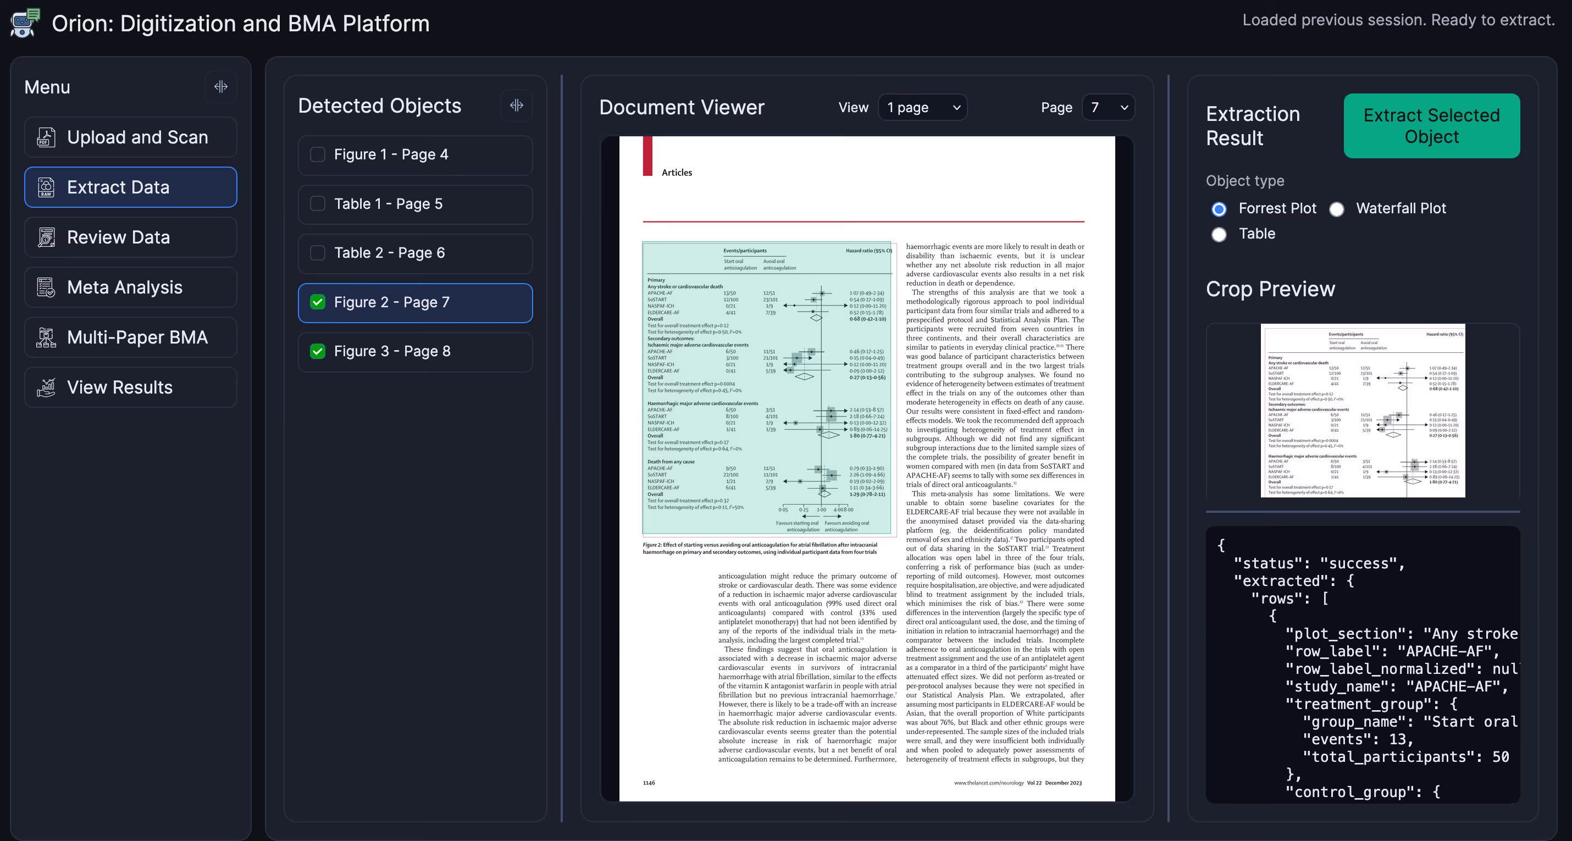
Task: Select the Waterfall Plot radio button
Action: (x=1336, y=209)
